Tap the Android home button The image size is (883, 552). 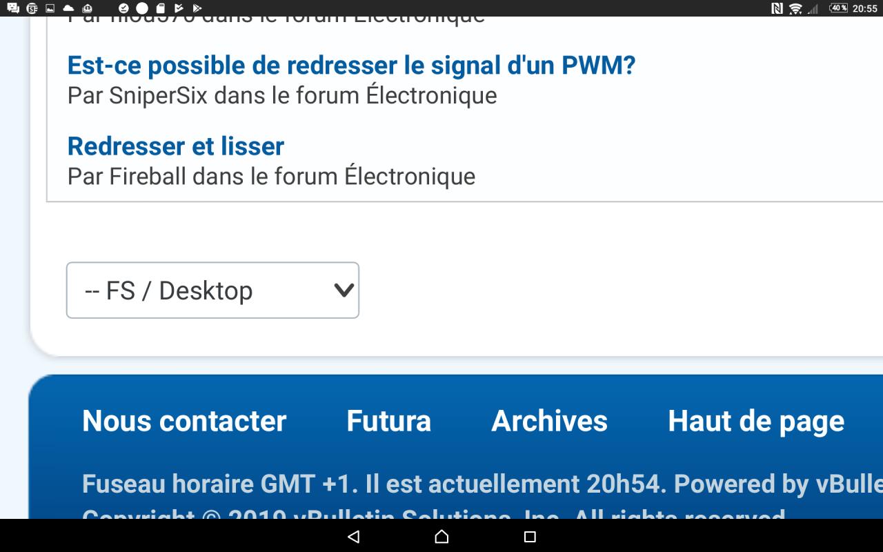click(x=441, y=536)
